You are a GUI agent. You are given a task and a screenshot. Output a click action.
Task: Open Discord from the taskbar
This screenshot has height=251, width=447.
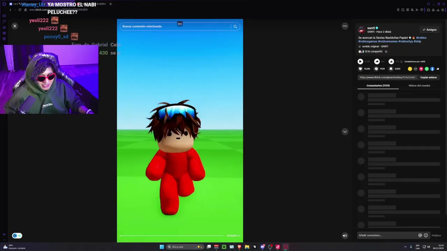(x=262, y=247)
